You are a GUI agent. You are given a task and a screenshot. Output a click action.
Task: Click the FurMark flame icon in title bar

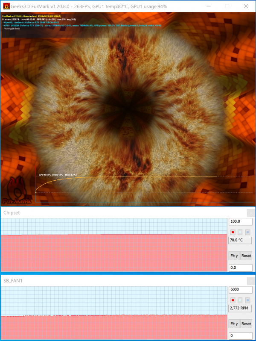pos(6,6)
